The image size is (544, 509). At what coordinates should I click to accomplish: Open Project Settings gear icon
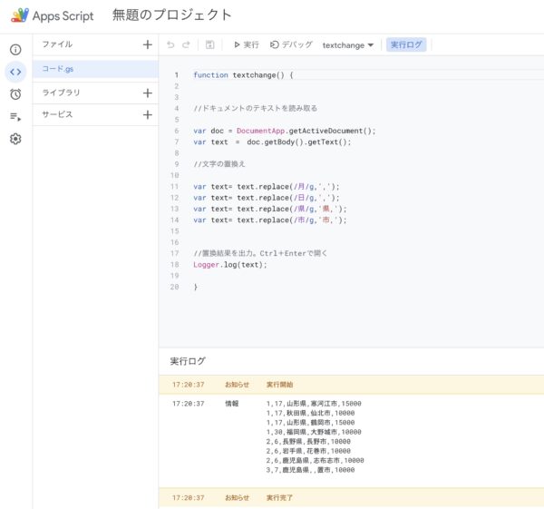pyautogui.click(x=15, y=139)
